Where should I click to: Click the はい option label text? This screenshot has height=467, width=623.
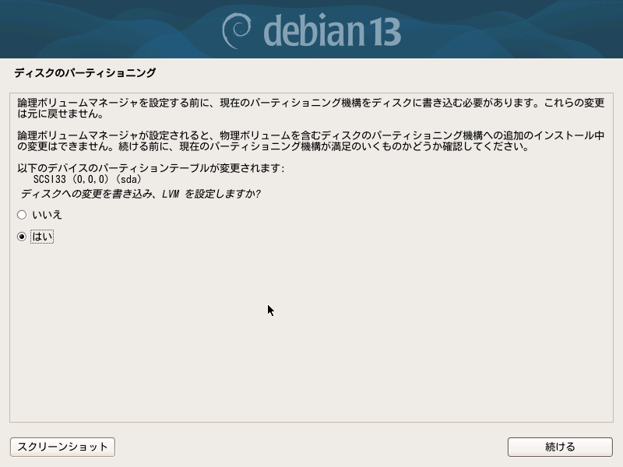click(x=42, y=237)
